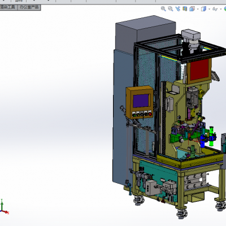Select the Zoom to Area tool
The width and height of the screenshot is (226, 226).
(171, 8)
